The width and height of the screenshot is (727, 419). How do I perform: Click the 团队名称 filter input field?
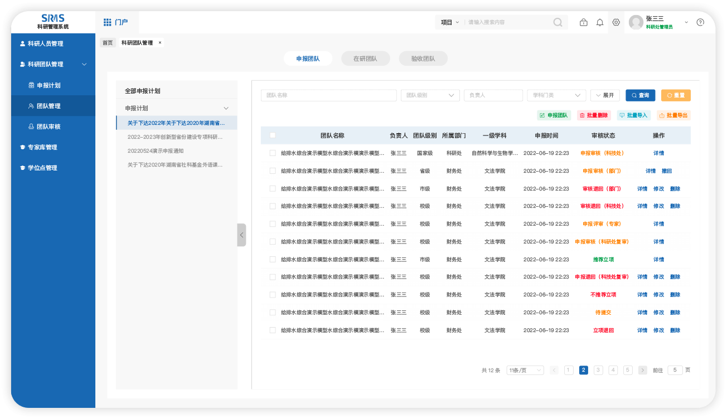pyautogui.click(x=328, y=95)
